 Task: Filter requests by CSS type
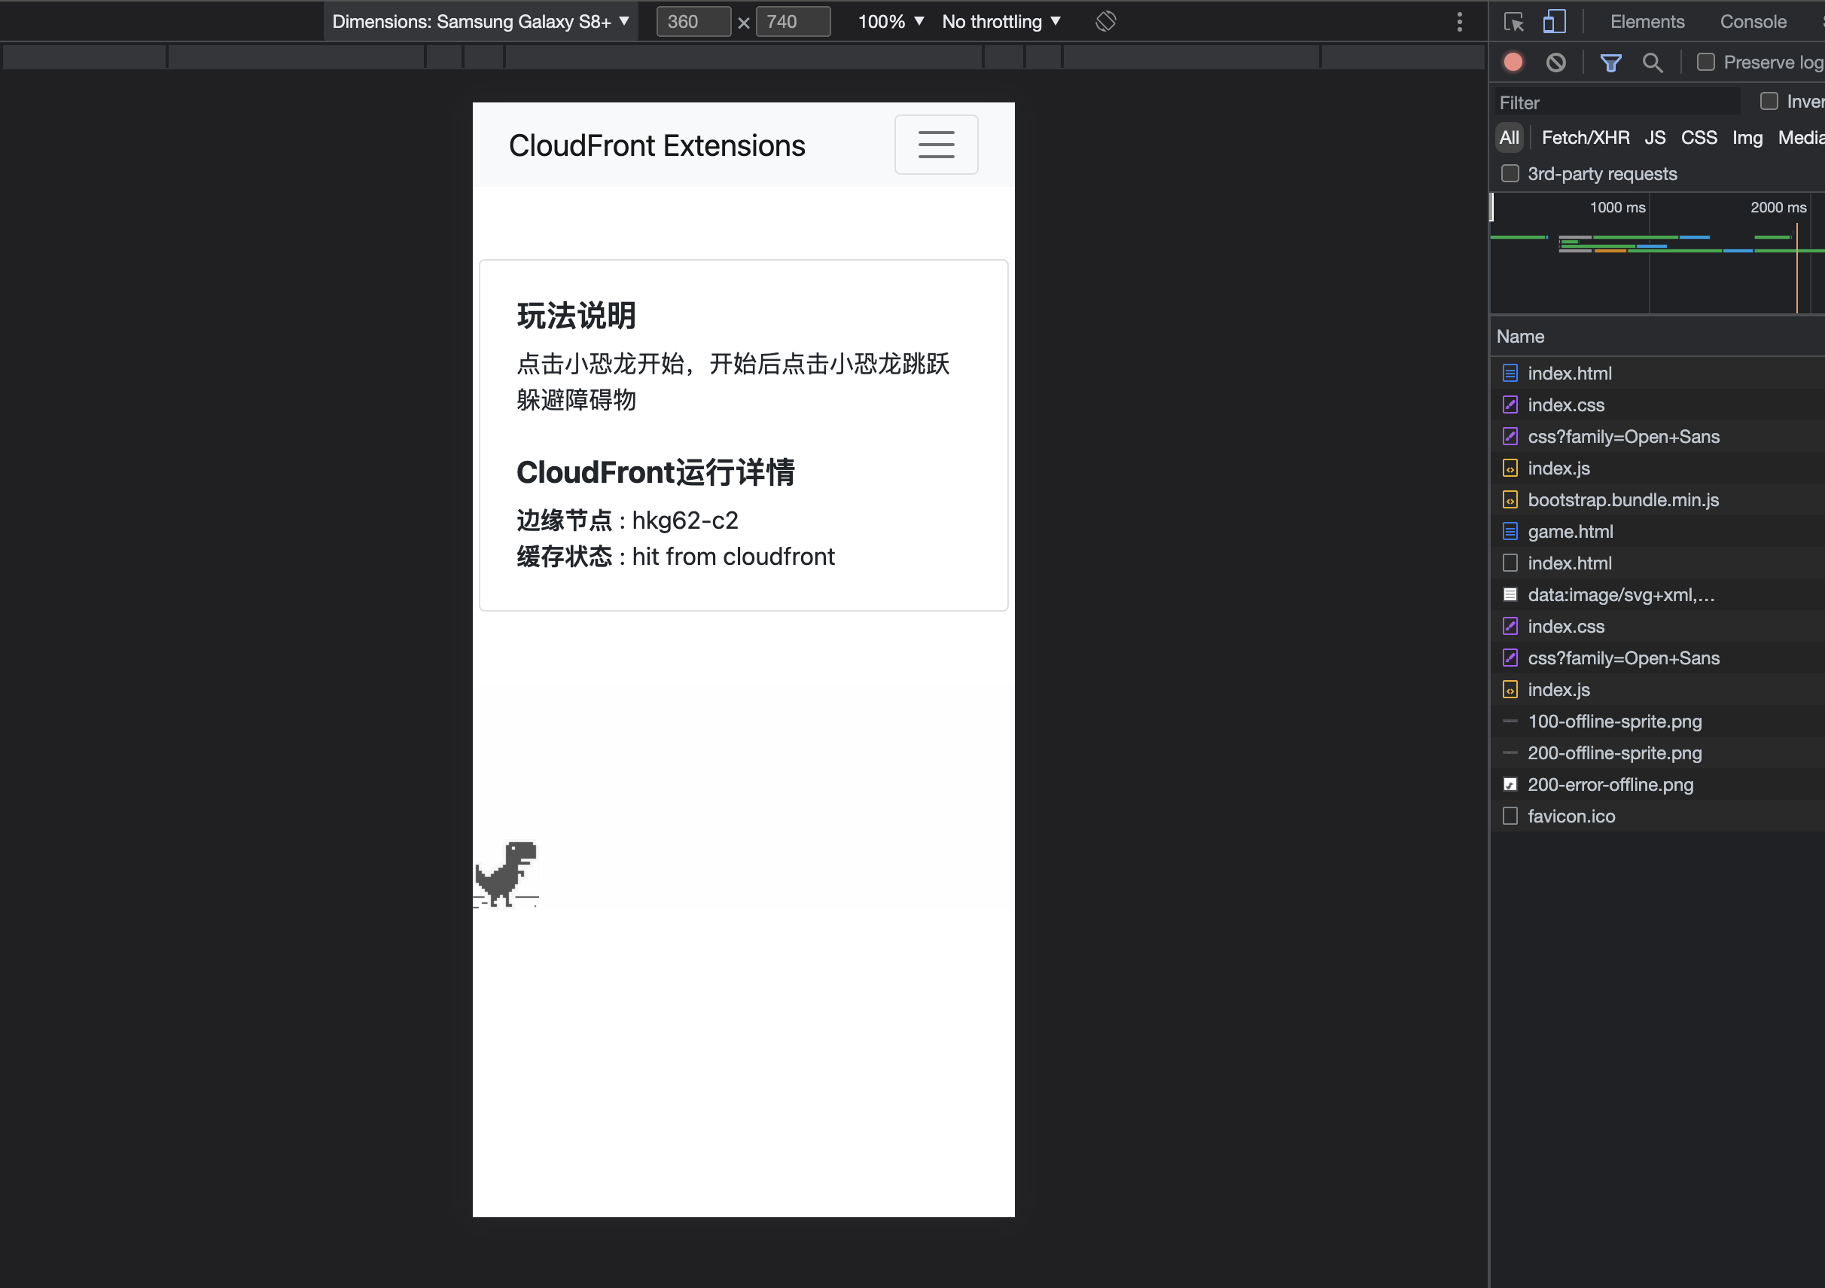click(1699, 138)
